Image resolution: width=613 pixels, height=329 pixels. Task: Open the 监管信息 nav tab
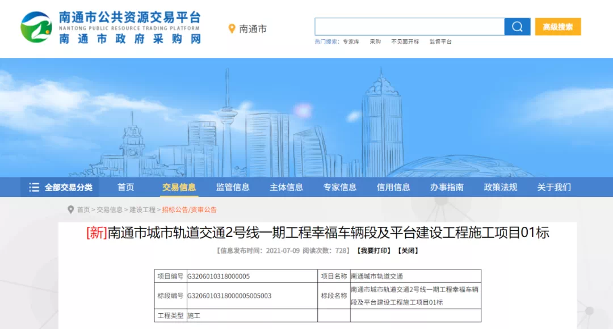pyautogui.click(x=233, y=187)
